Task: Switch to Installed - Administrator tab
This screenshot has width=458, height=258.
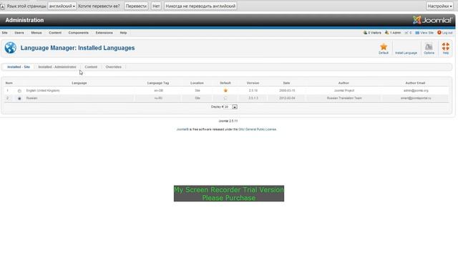Action: (57, 67)
